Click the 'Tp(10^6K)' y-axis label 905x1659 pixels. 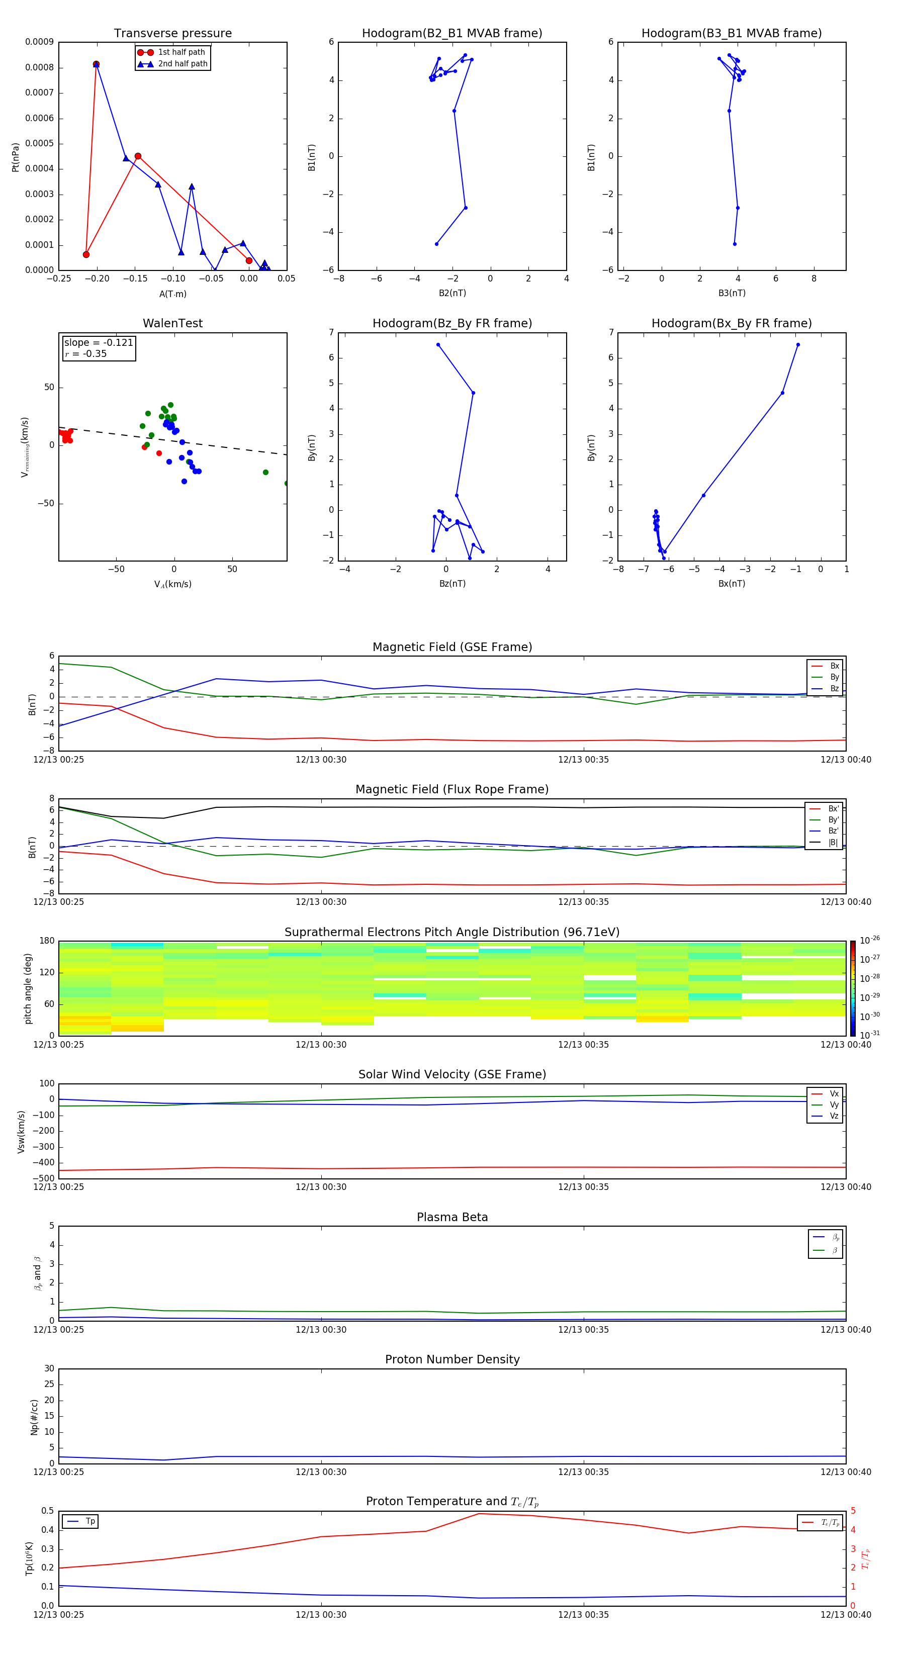tap(29, 1558)
